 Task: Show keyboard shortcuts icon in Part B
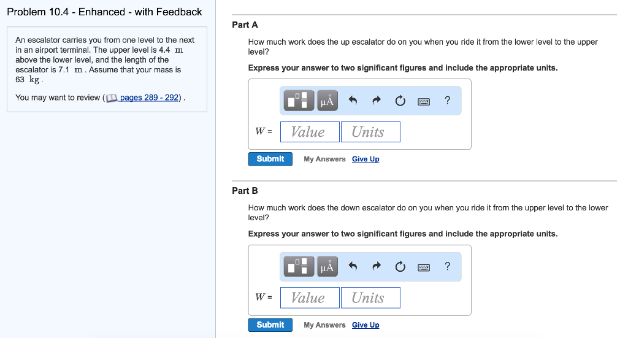(424, 267)
